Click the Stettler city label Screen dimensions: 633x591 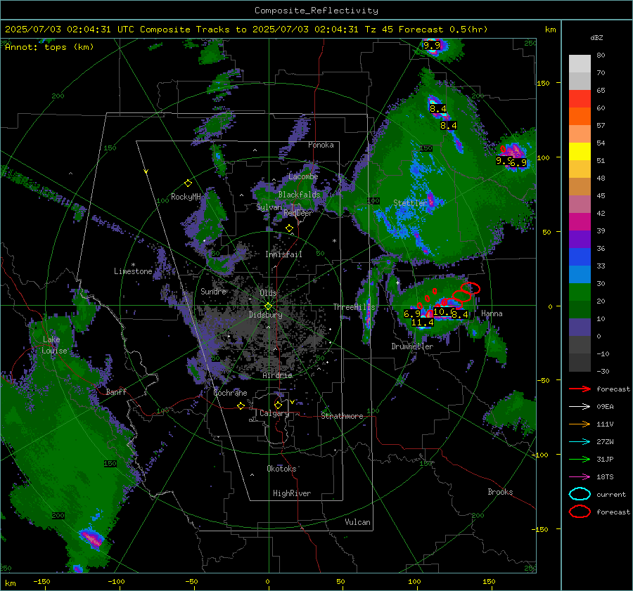pos(410,203)
